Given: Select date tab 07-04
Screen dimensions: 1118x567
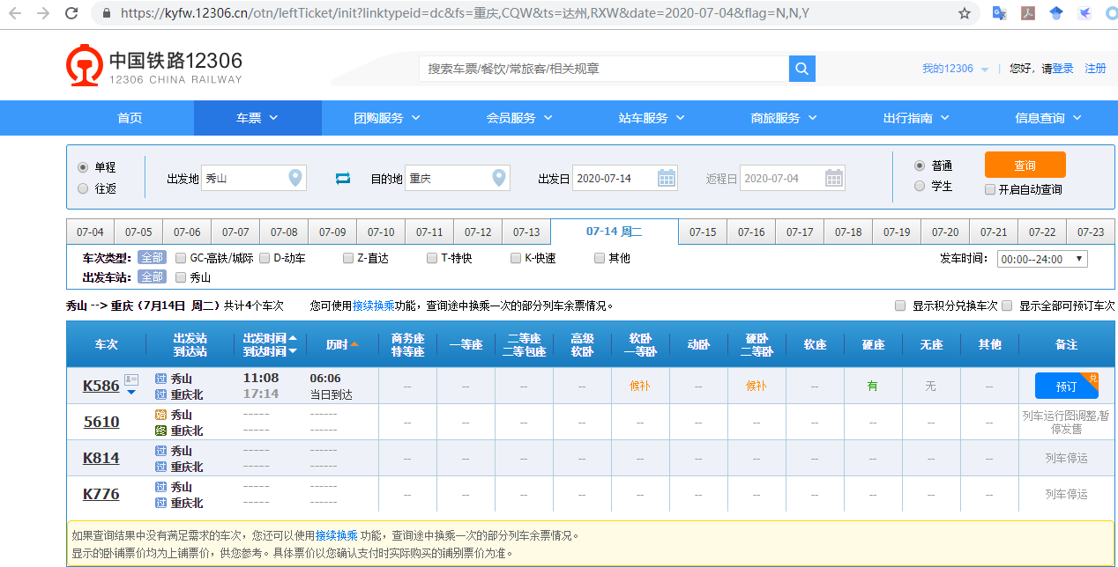Looking at the screenshot, I should click(x=90, y=232).
